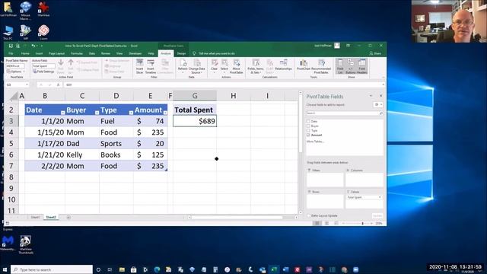
Task: Switch to the Formulas ribbon tab
Action: click(x=76, y=53)
